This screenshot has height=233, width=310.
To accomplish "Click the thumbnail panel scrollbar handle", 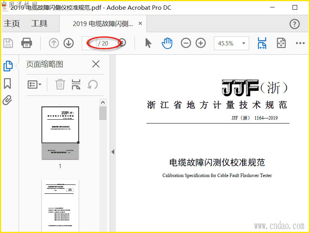I will point(103,113).
